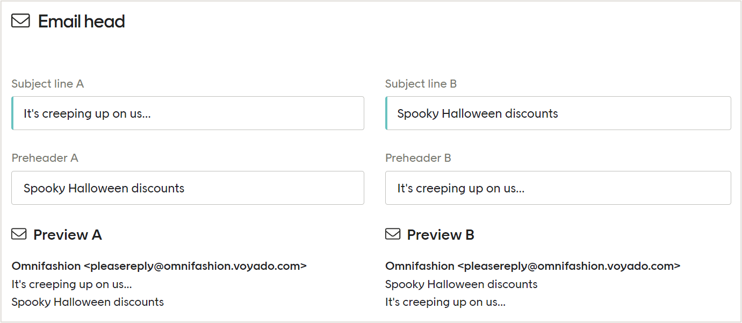The image size is (742, 323).
Task: Click the Email head heading
Action: (x=81, y=21)
